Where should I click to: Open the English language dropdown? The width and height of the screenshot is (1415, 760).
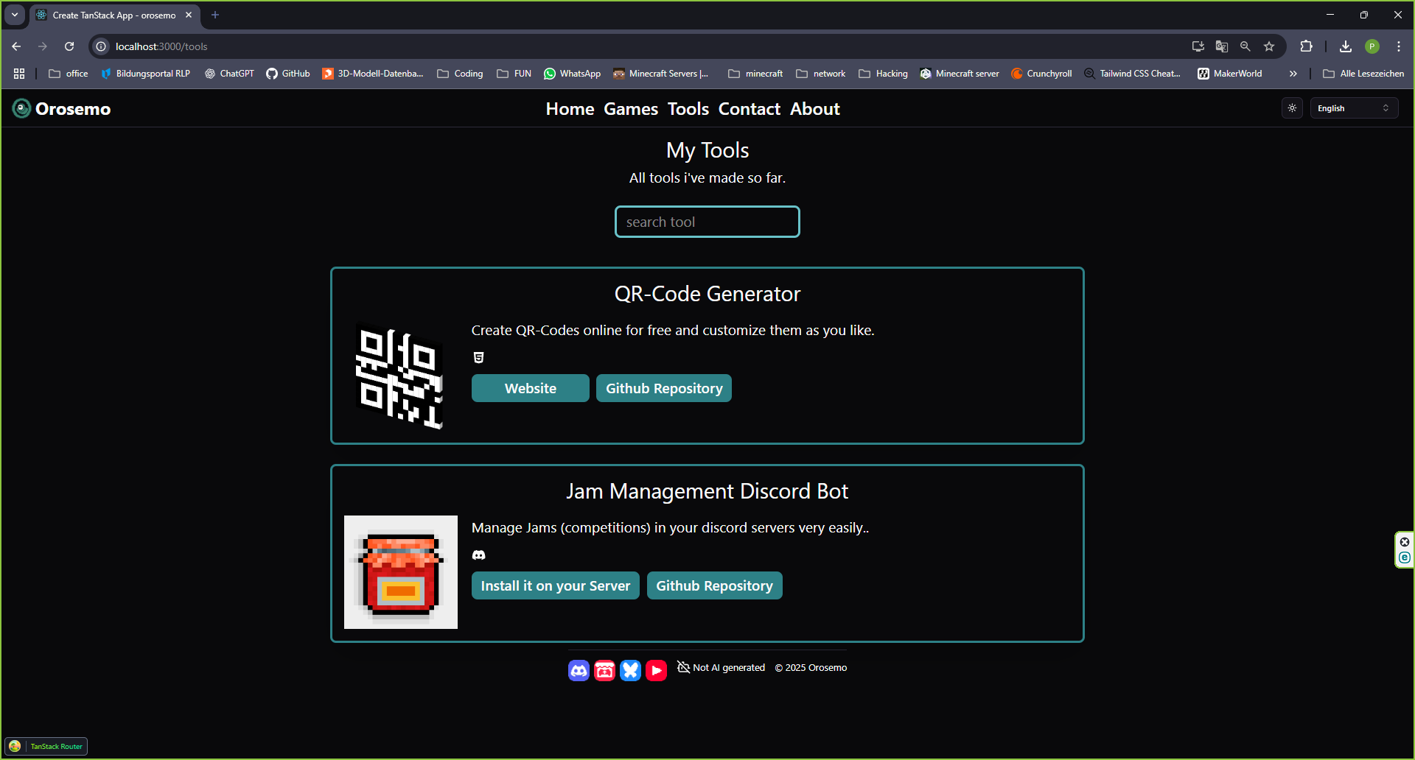(x=1353, y=108)
